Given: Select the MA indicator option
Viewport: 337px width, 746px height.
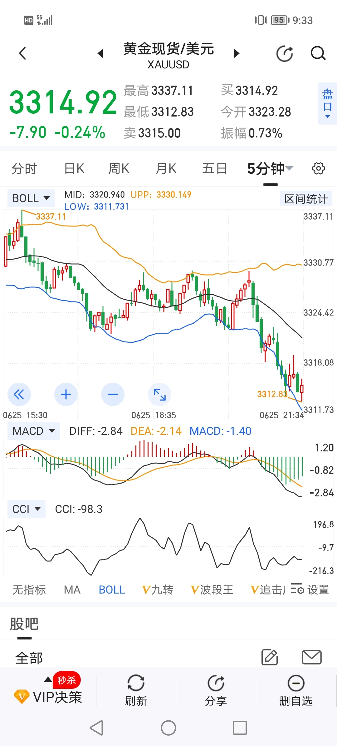Looking at the screenshot, I should [x=72, y=590].
